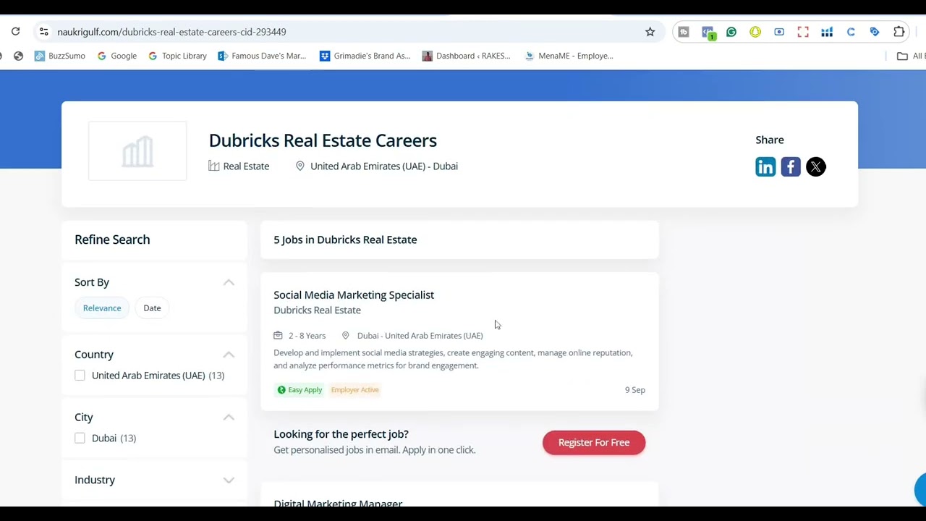This screenshot has height=521, width=926.
Task: Open Famous Dave's Mar... bookmark
Action: click(262, 56)
